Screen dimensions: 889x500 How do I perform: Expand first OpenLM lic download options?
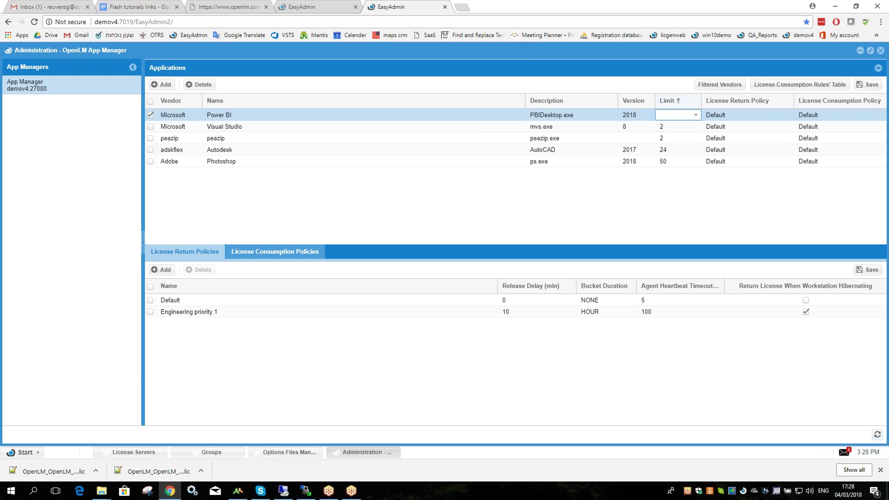[96, 471]
